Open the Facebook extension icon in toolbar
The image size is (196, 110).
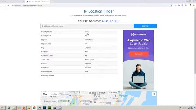pos(183,5)
